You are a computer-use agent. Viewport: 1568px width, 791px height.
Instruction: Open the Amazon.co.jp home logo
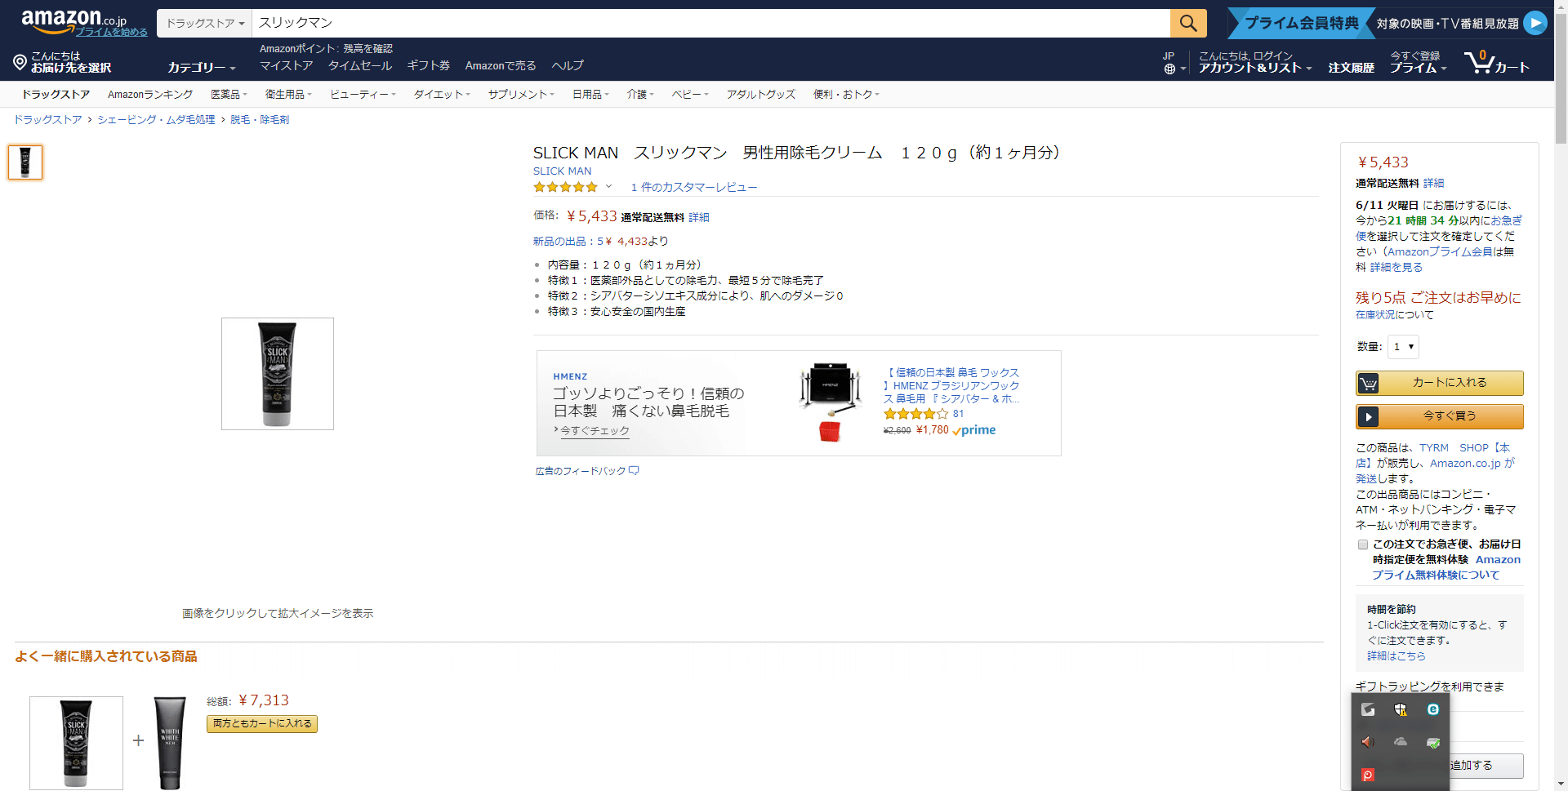pyautogui.click(x=73, y=20)
